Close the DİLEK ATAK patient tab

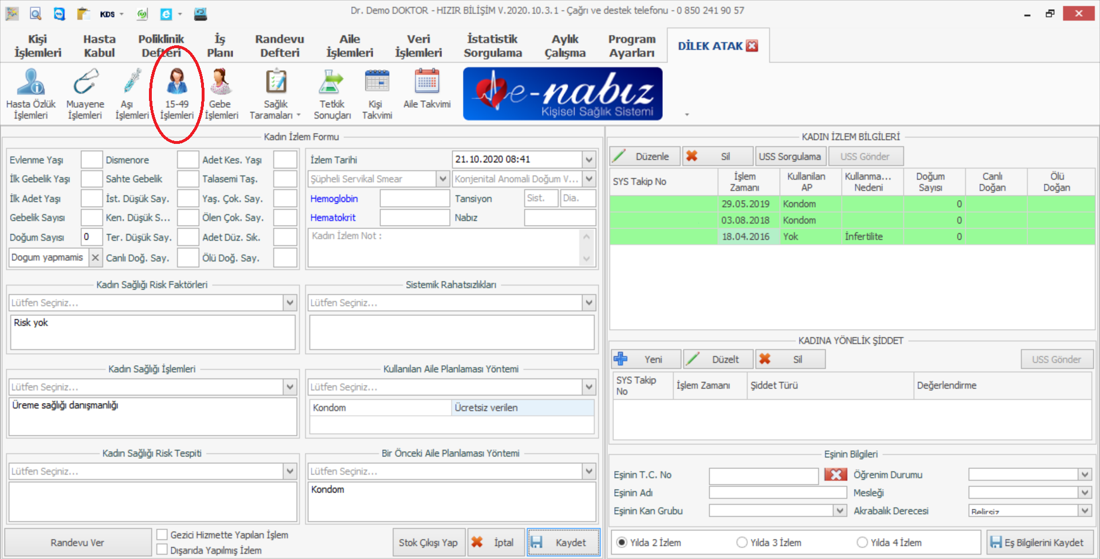[x=752, y=46]
